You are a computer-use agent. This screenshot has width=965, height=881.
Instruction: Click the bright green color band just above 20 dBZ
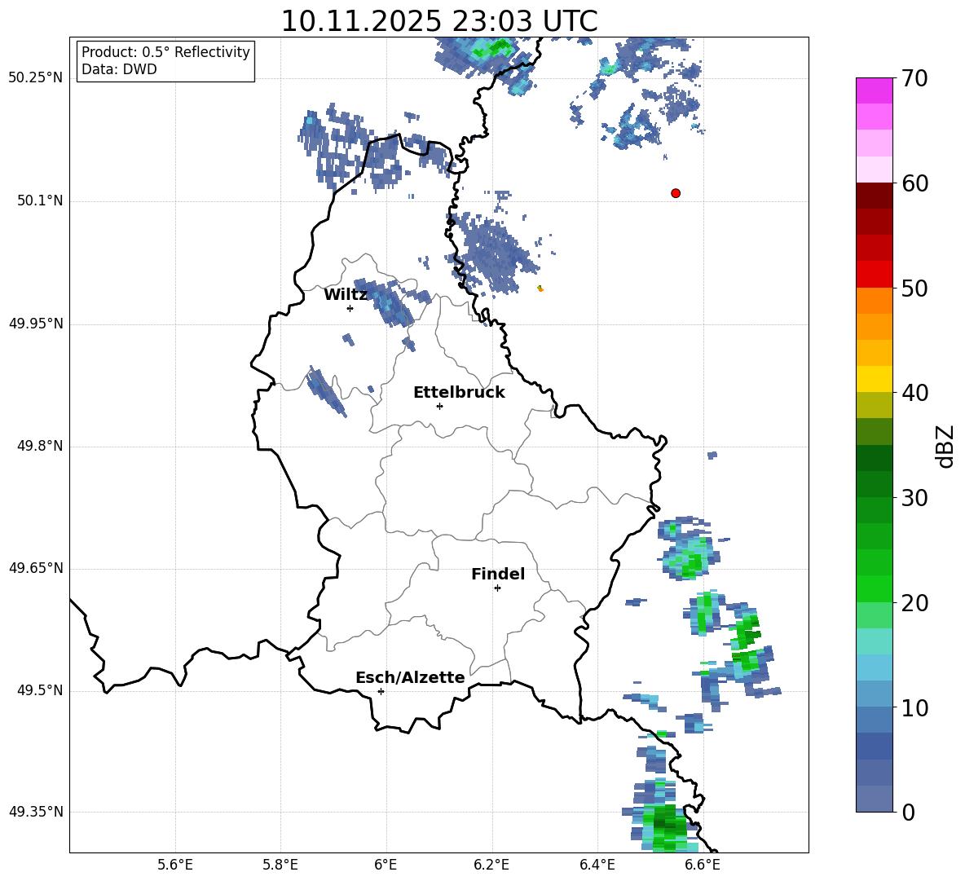pyautogui.click(x=874, y=588)
